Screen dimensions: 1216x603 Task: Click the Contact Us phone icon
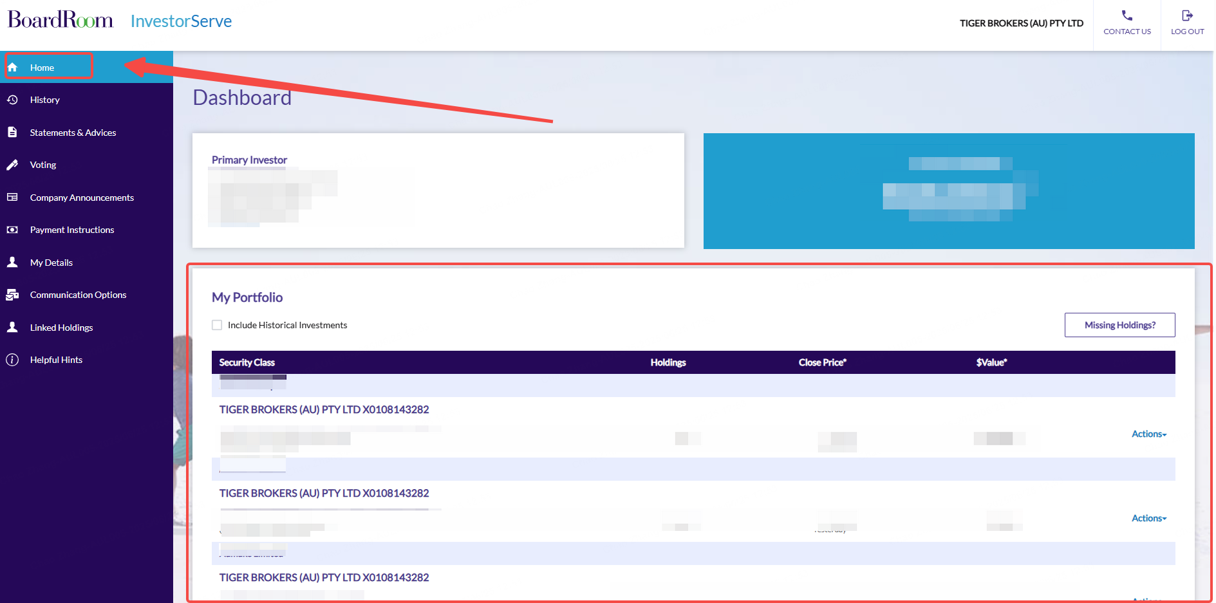pyautogui.click(x=1127, y=15)
